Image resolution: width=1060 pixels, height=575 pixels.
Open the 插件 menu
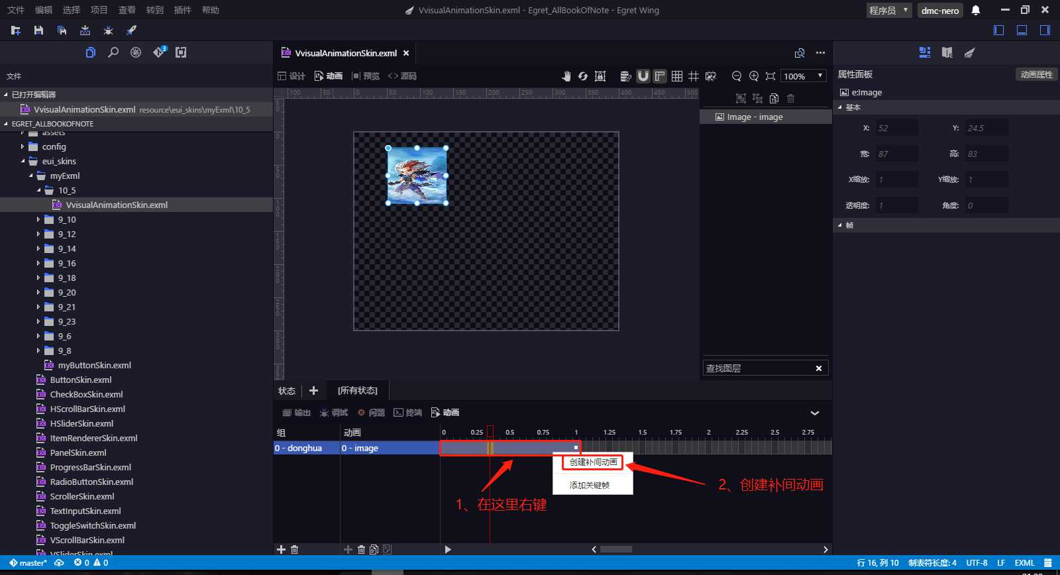[x=182, y=10]
